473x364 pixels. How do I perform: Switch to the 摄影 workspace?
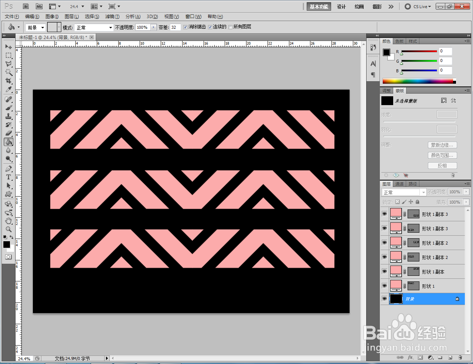377,7
